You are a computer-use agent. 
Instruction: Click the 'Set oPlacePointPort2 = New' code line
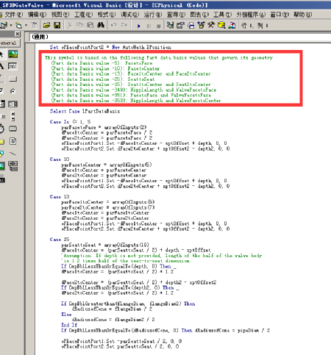point(110,47)
